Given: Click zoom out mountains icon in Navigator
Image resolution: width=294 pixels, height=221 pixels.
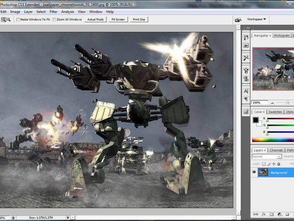Looking at the screenshot, I should (272, 103).
